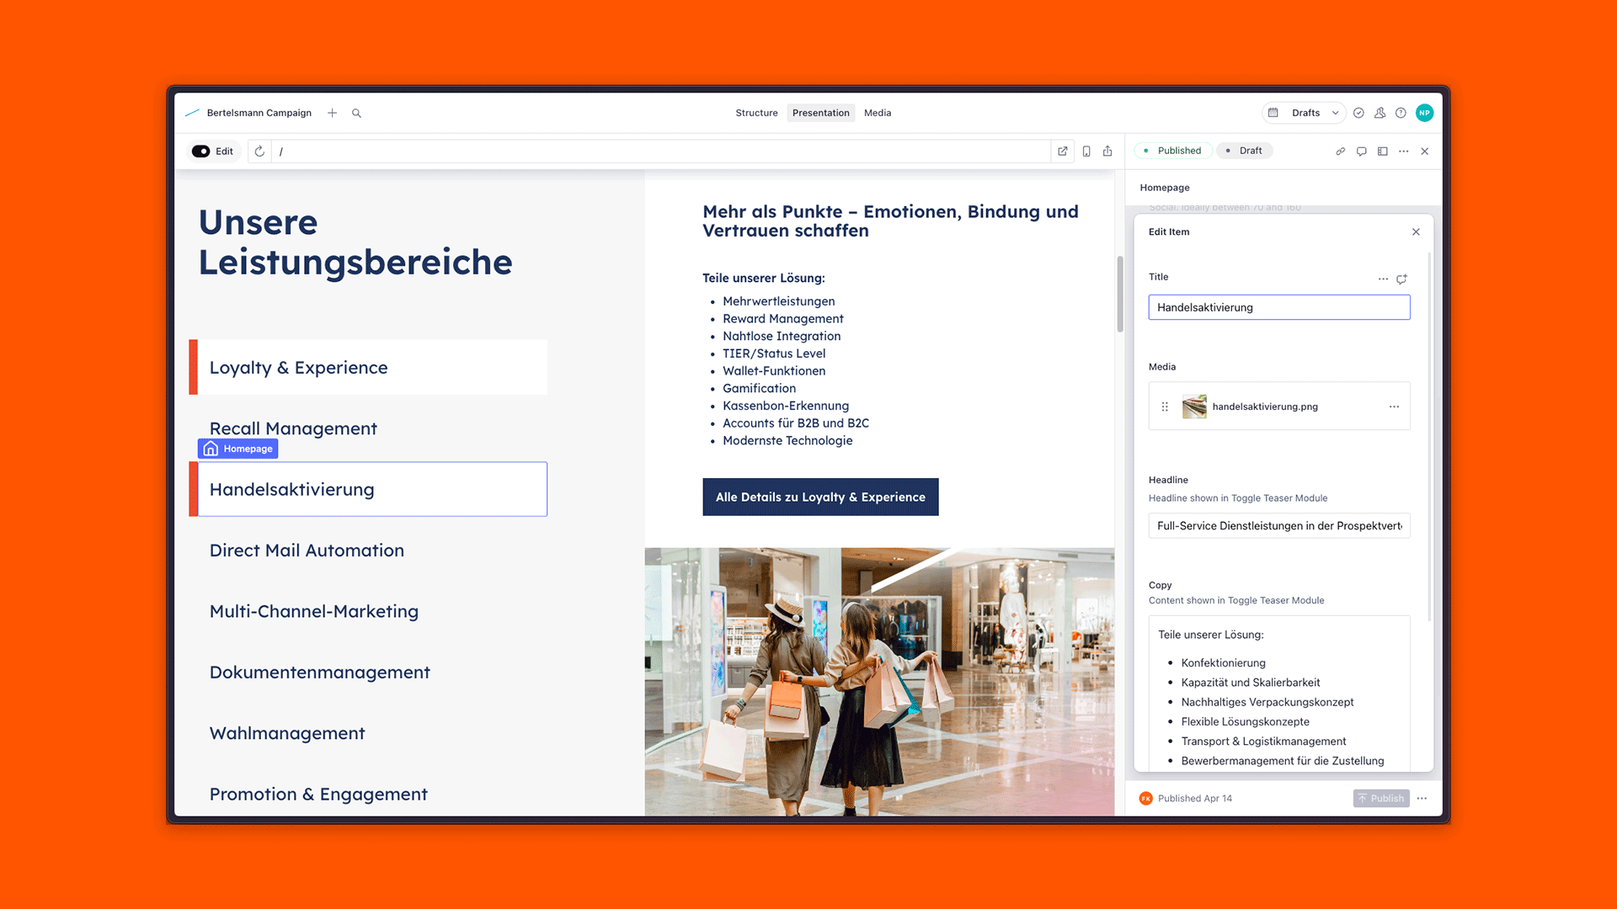Toggle the split pane layout icon

(1382, 151)
